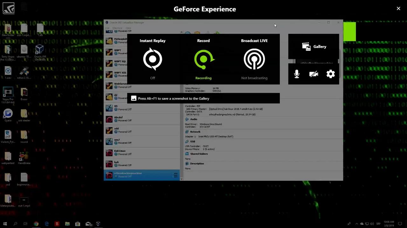Select the kali VM in VirtualBox
This screenshot has height=228, width=407.
[142, 164]
